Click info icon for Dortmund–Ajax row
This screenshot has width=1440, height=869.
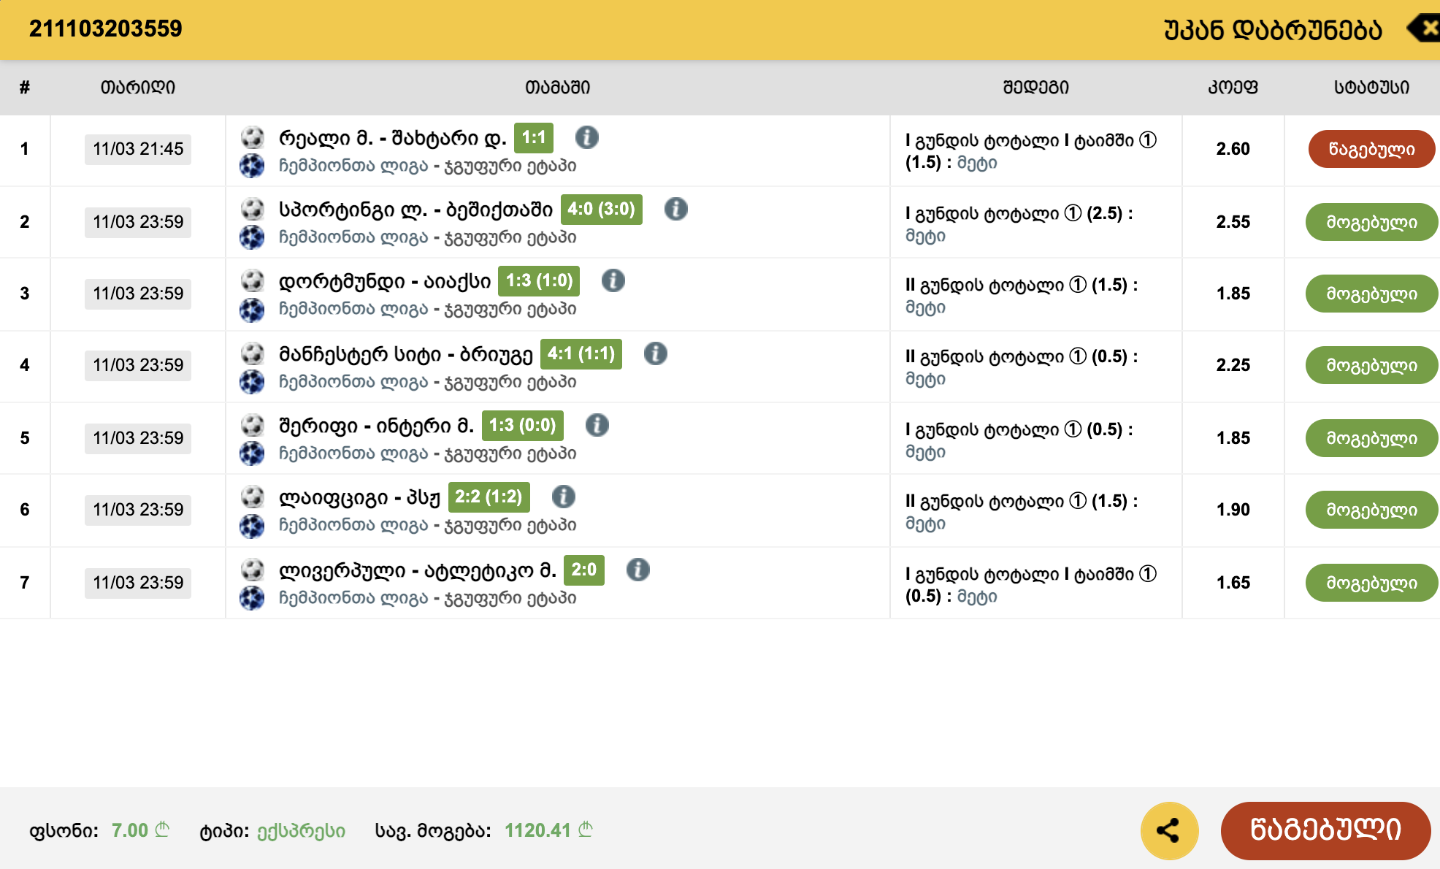[613, 280]
